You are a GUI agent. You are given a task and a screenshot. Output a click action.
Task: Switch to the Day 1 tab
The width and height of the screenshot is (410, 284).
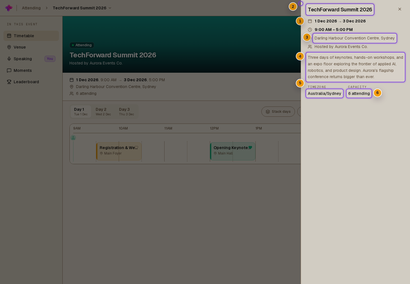[81, 112]
